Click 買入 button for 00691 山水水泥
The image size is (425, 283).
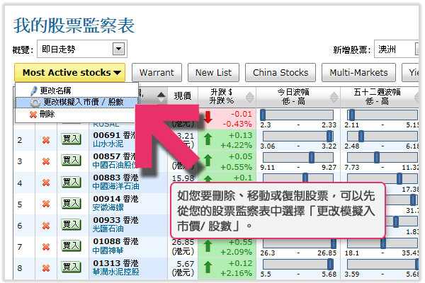(x=71, y=139)
